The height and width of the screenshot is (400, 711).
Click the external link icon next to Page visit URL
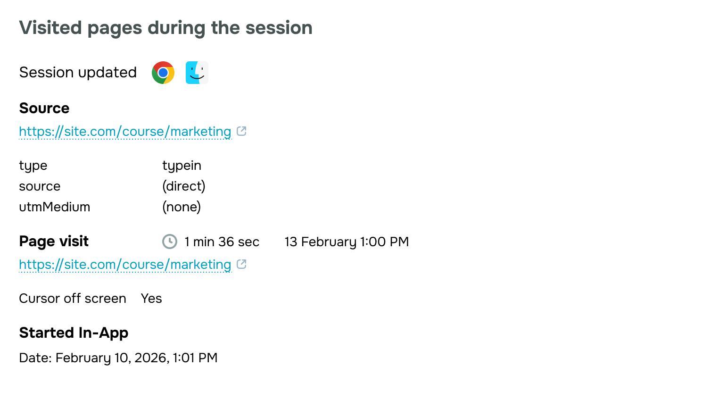pos(242,264)
